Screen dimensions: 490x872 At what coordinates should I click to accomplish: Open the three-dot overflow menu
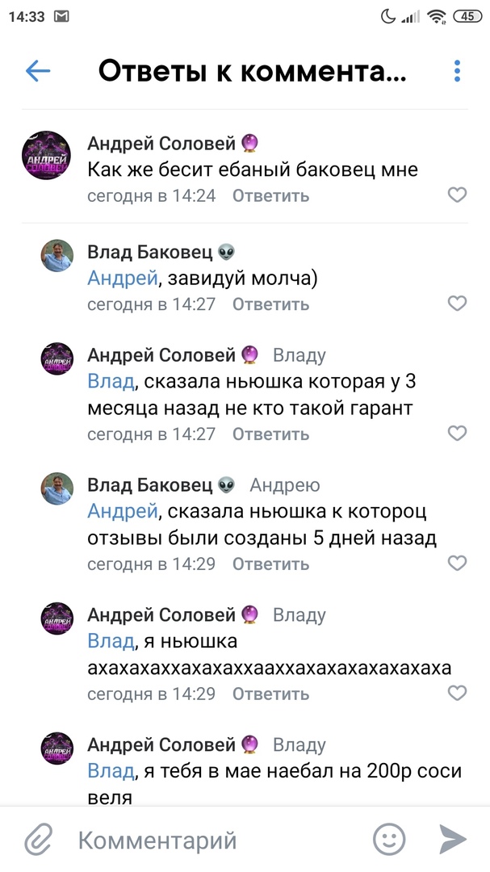[x=457, y=71]
